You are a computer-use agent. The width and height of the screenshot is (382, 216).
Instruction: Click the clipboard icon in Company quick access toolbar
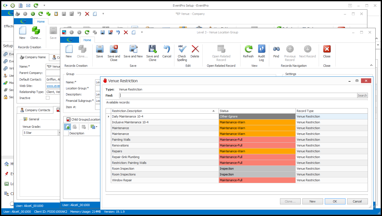(56, 14)
